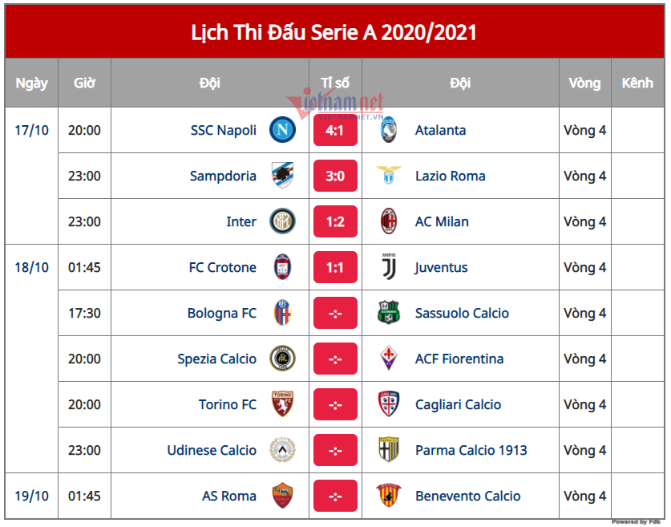
Task: Select the Inter club badge
Action: (x=282, y=221)
